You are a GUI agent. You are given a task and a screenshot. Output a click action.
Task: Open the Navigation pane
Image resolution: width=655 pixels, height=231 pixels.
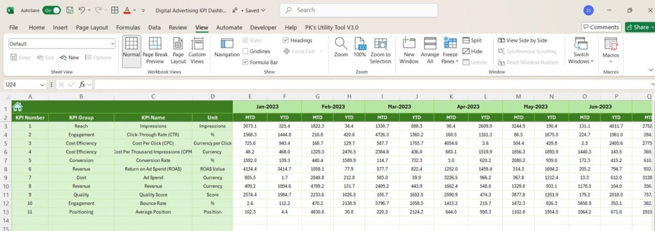coord(227,48)
